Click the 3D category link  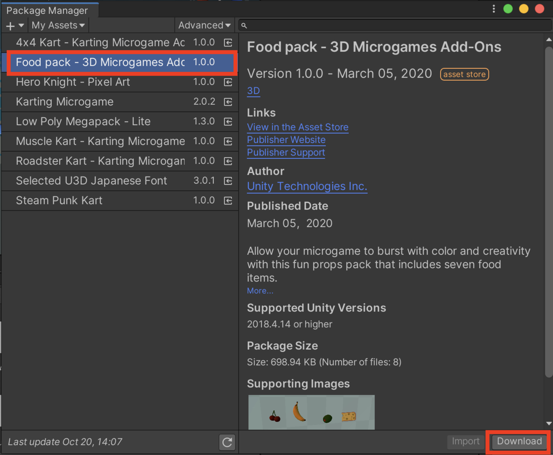point(253,91)
